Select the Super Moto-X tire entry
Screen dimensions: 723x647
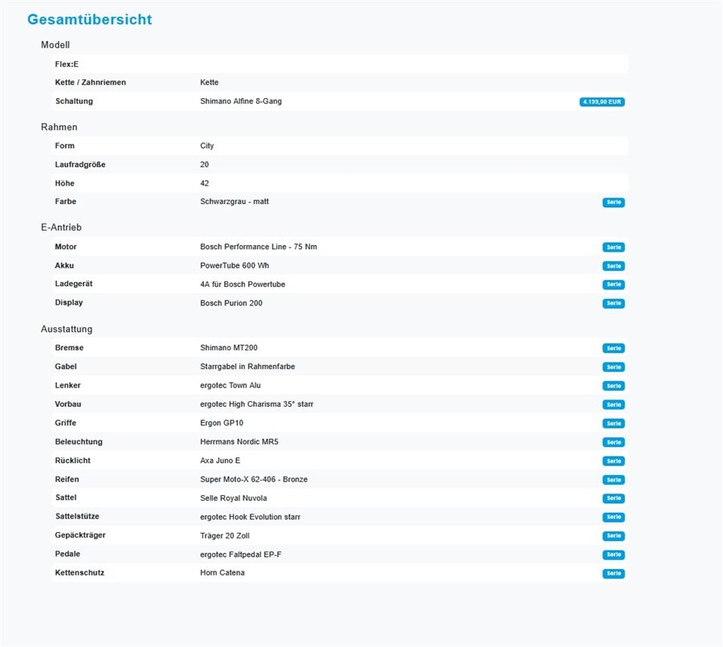[x=253, y=480]
